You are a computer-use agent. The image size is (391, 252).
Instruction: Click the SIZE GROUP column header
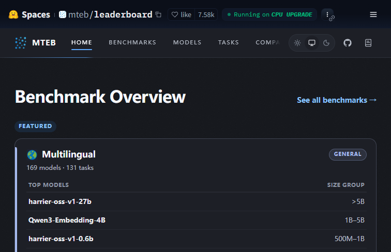pos(345,185)
